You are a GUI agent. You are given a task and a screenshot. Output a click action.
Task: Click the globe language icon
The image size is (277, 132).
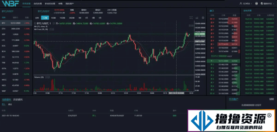point(262,3)
